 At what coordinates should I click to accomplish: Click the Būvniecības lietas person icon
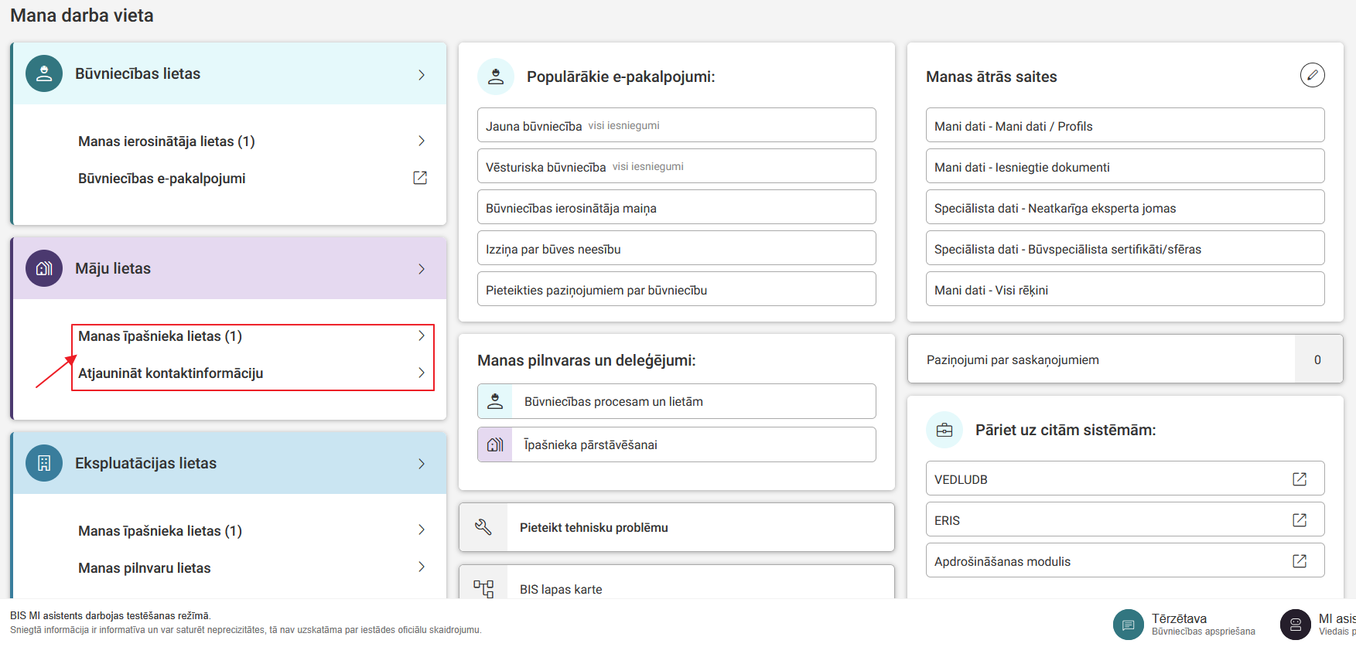tap(44, 73)
